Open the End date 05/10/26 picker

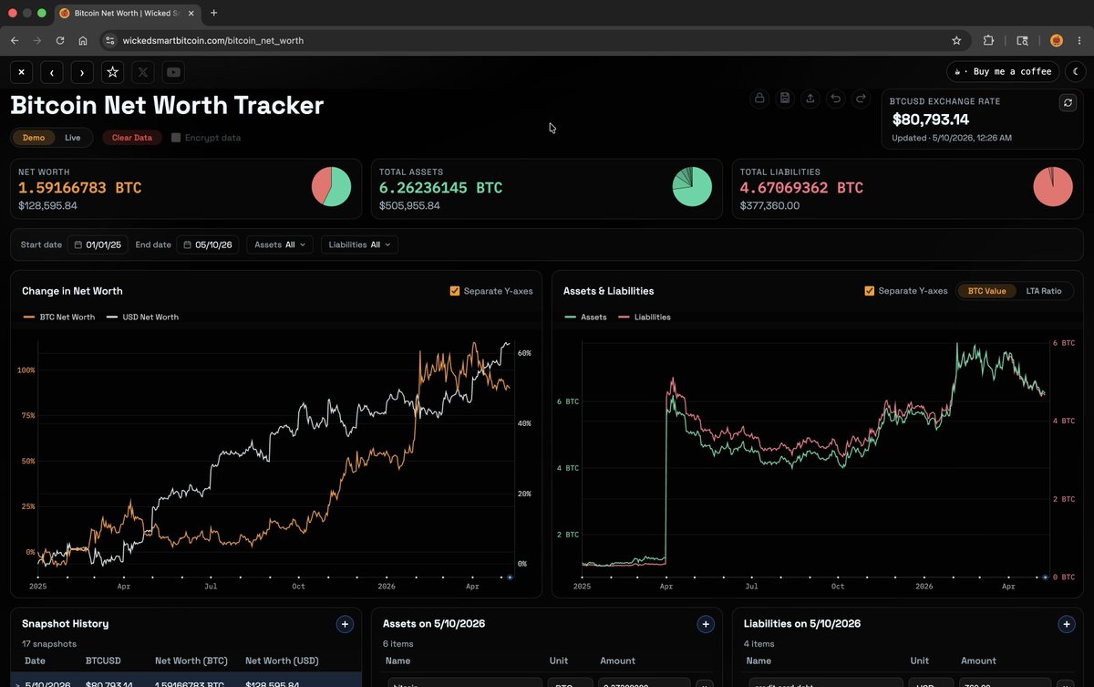(208, 245)
